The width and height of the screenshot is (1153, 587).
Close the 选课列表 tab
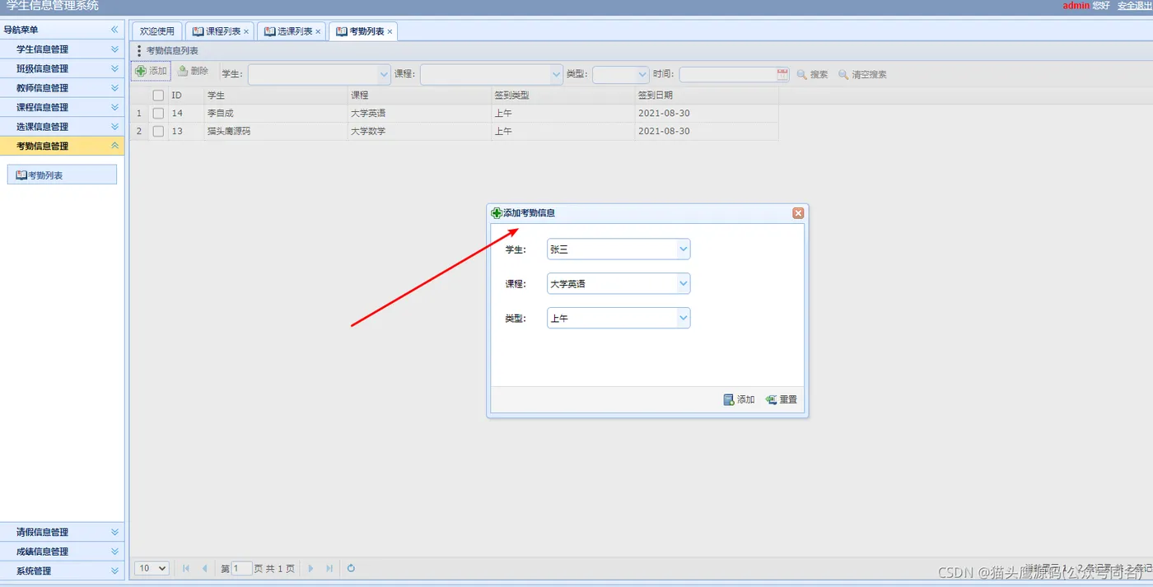coord(318,32)
